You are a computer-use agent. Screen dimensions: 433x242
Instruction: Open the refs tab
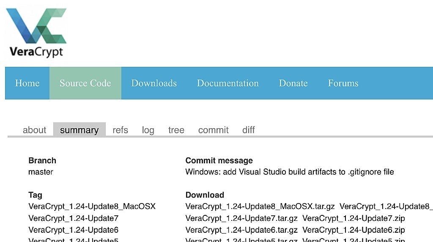coord(120,130)
